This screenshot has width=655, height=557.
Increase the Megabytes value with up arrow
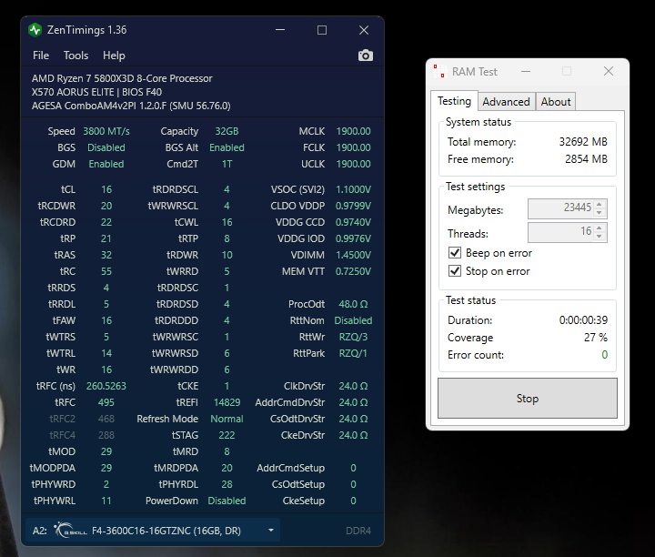(600, 204)
